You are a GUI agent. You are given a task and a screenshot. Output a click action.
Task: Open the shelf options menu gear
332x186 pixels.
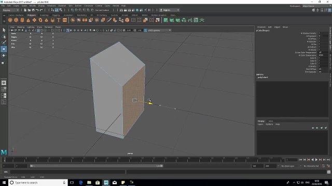tap(4, 21)
